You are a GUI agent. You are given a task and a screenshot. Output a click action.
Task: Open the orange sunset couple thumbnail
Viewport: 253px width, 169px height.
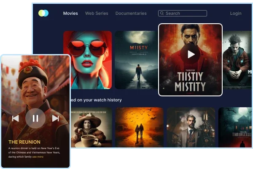(139, 127)
